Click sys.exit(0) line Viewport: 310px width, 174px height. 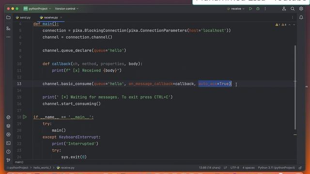[74, 157]
